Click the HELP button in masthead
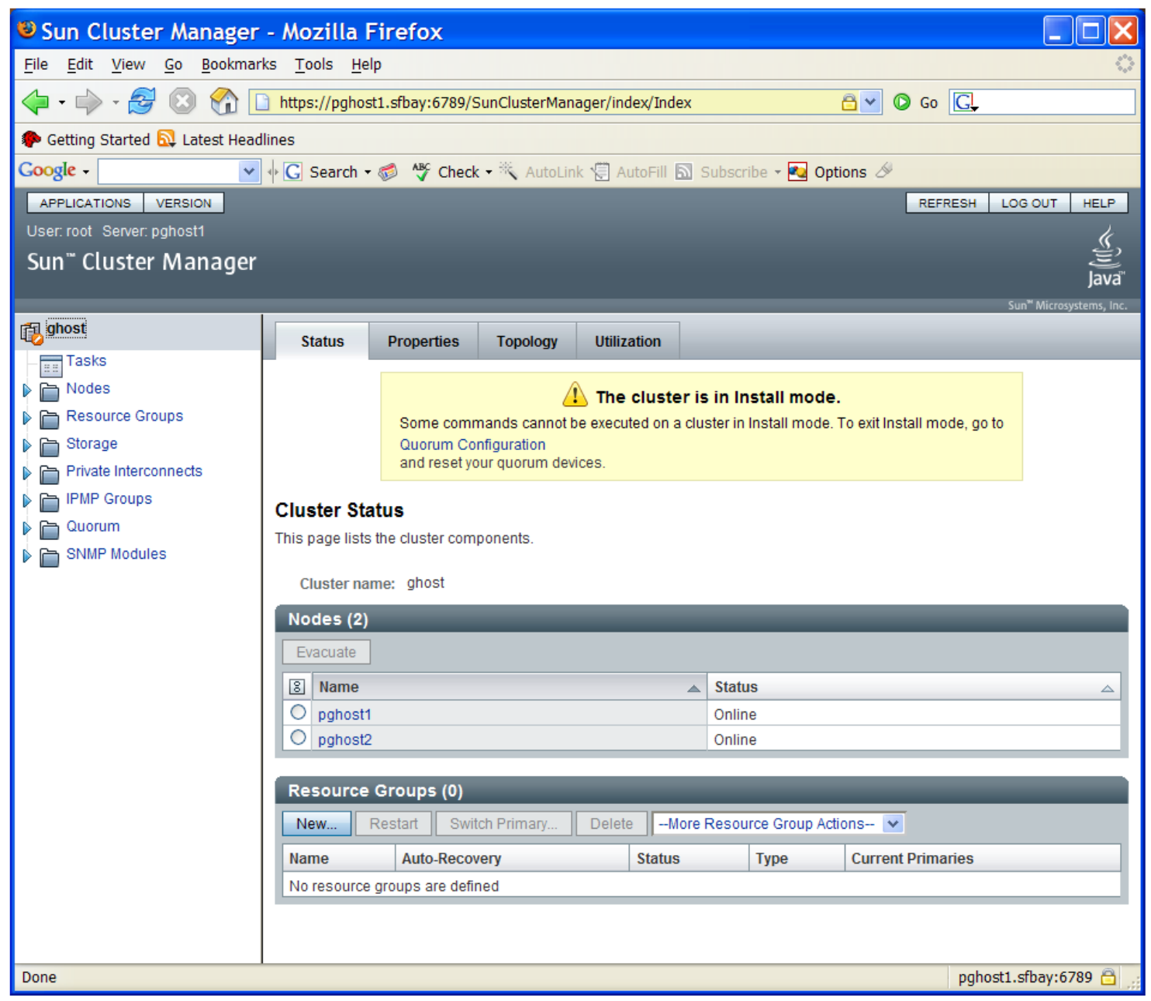 tap(1099, 203)
